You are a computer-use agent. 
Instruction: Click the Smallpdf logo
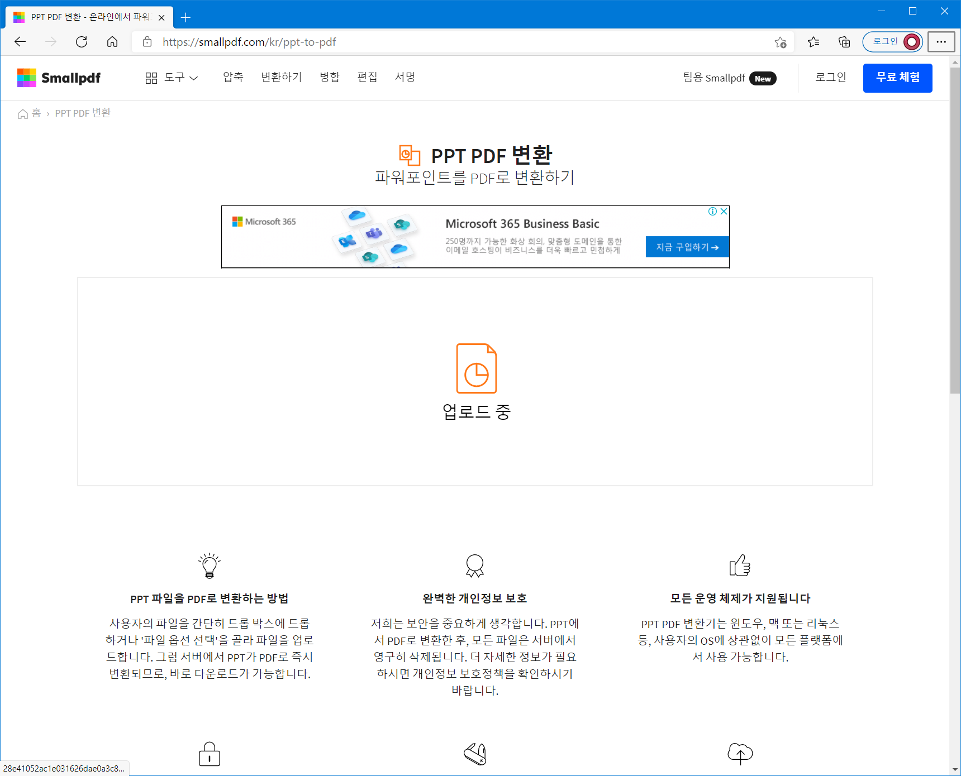click(59, 78)
